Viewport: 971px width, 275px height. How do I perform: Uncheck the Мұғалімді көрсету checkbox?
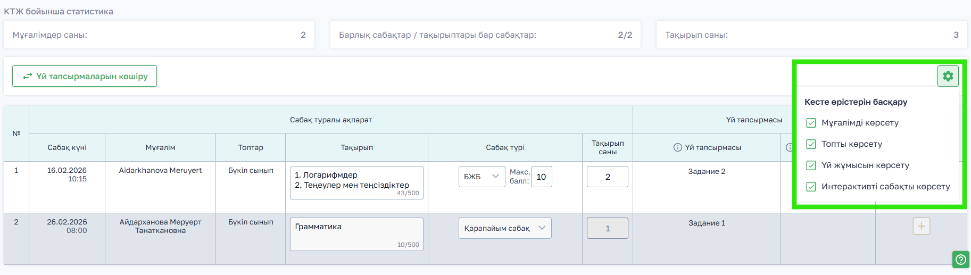pyautogui.click(x=811, y=123)
